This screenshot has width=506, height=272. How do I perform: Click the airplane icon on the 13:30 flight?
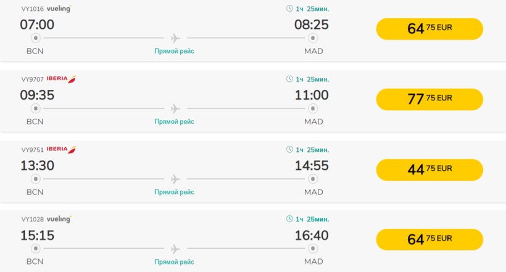tap(175, 179)
